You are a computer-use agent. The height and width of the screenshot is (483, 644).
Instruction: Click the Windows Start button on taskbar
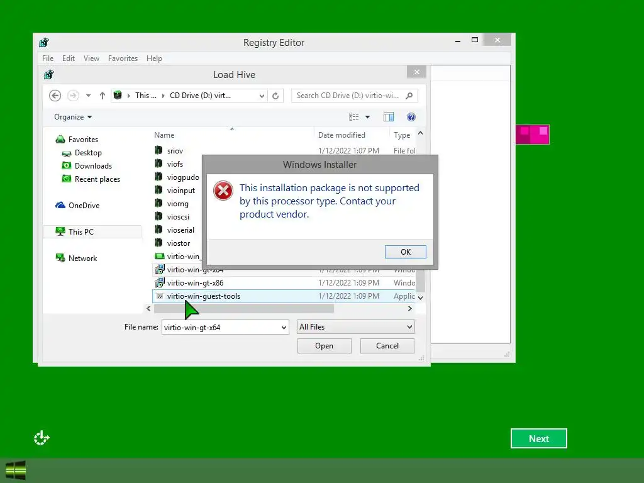click(16, 470)
